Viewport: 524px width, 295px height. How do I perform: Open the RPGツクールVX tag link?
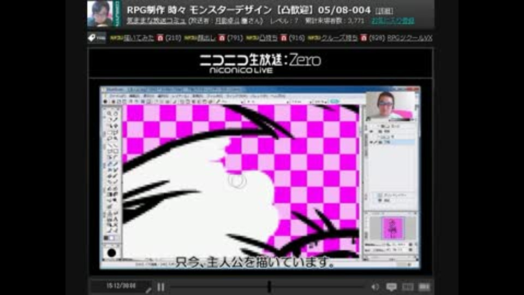pyautogui.click(x=410, y=38)
